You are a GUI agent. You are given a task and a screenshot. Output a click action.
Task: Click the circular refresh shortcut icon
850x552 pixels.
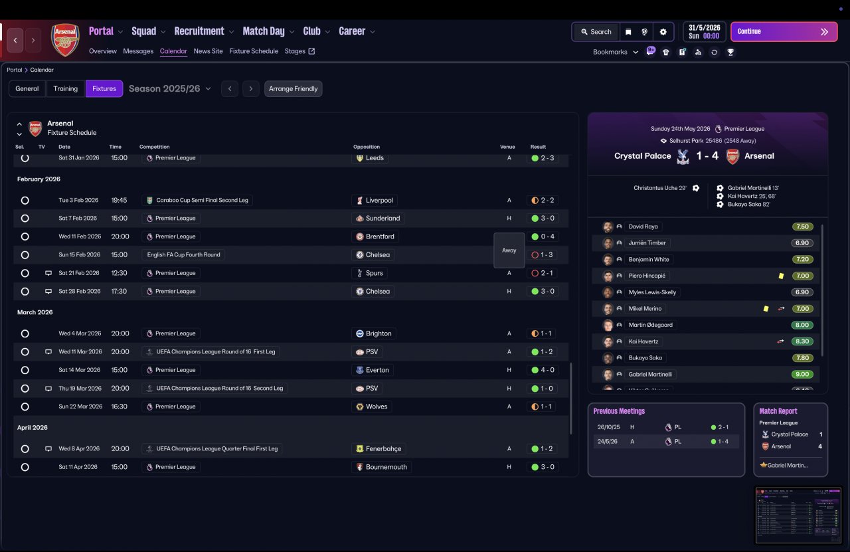(714, 52)
